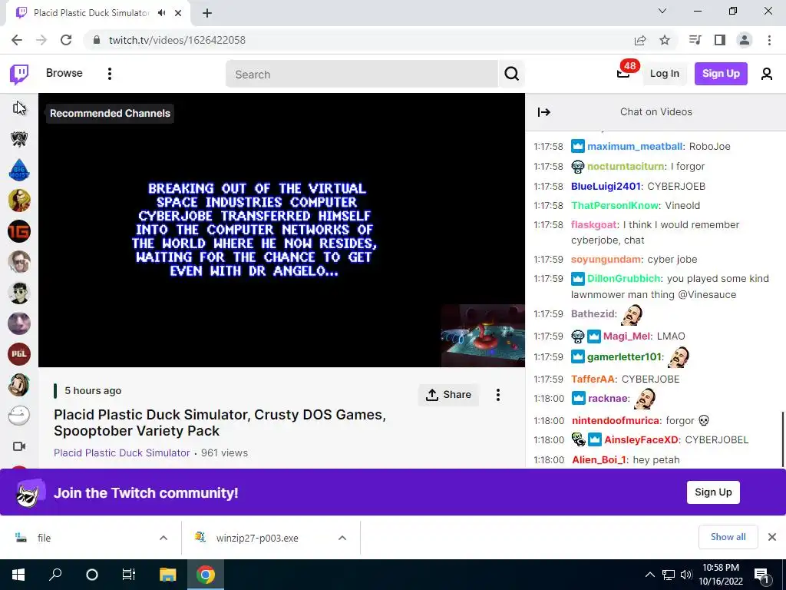
Task: Click the address bar URL
Action: [177, 40]
